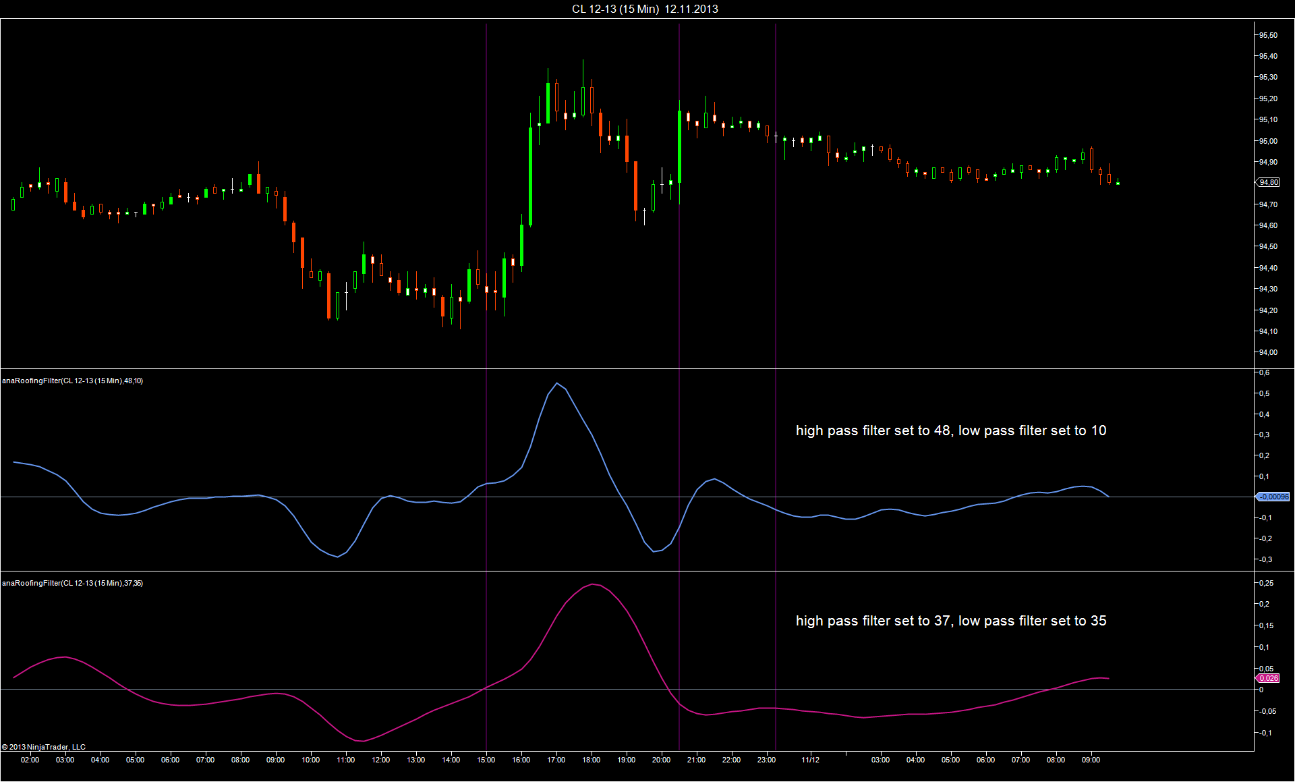Click the 10:00 time axis label
1295x782 pixels.
tap(310, 760)
